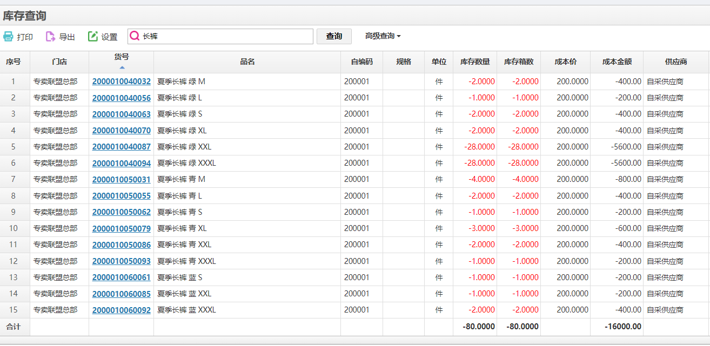710x346 pixels.
Task: Click the magnifier icon in the search box
Action: tap(133, 36)
